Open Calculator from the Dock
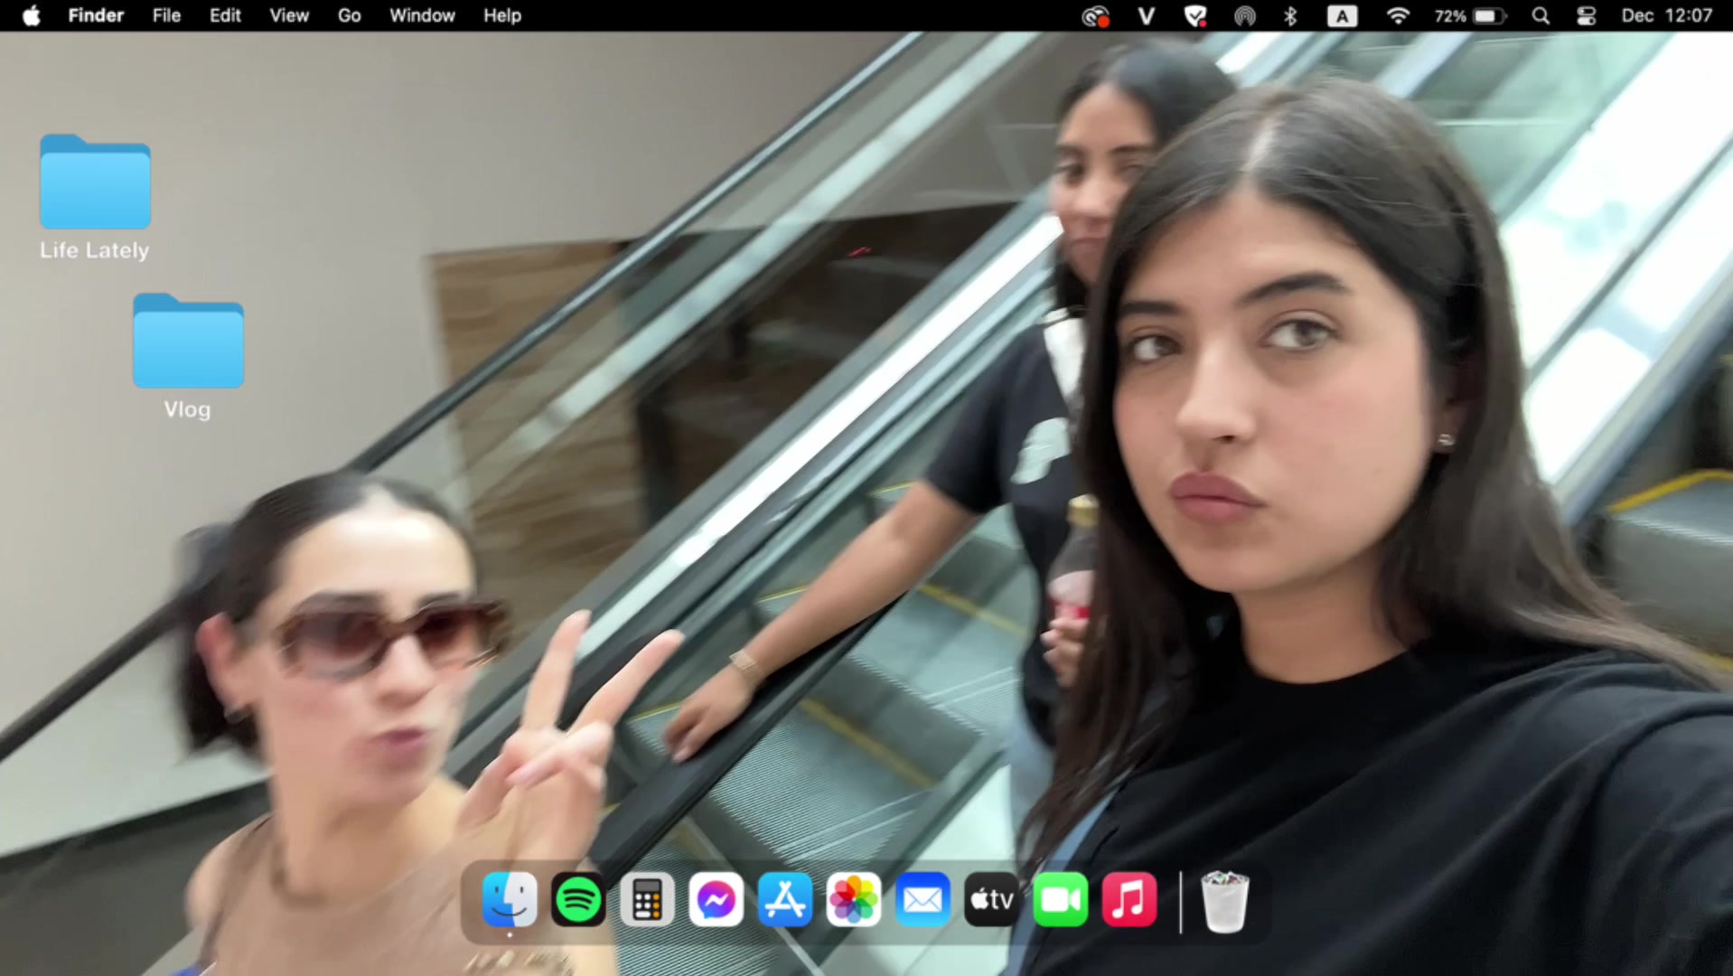 [x=647, y=900]
